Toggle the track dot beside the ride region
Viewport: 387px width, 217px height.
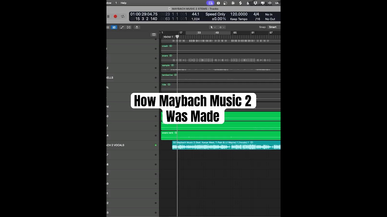(x=156, y=87)
